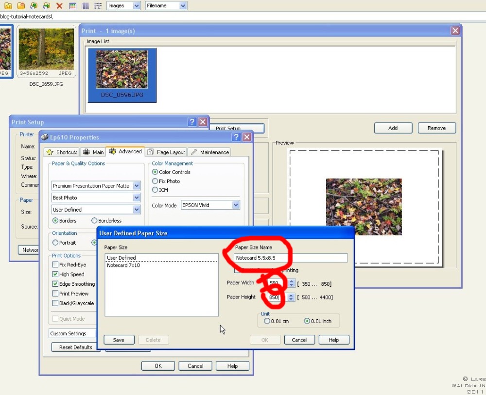Click Save in User Defined Paper Size

tap(119, 340)
